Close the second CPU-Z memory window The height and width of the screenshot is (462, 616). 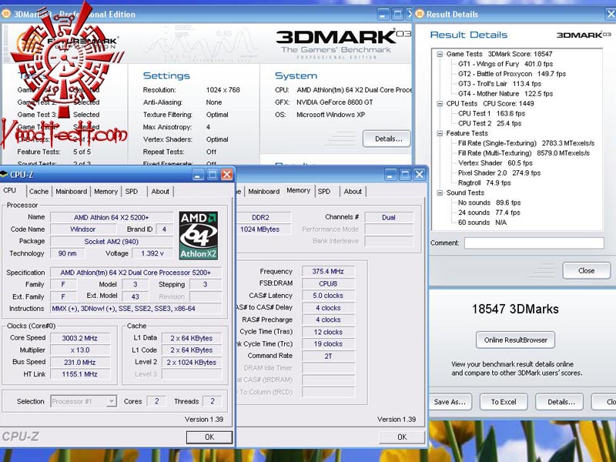point(419,175)
